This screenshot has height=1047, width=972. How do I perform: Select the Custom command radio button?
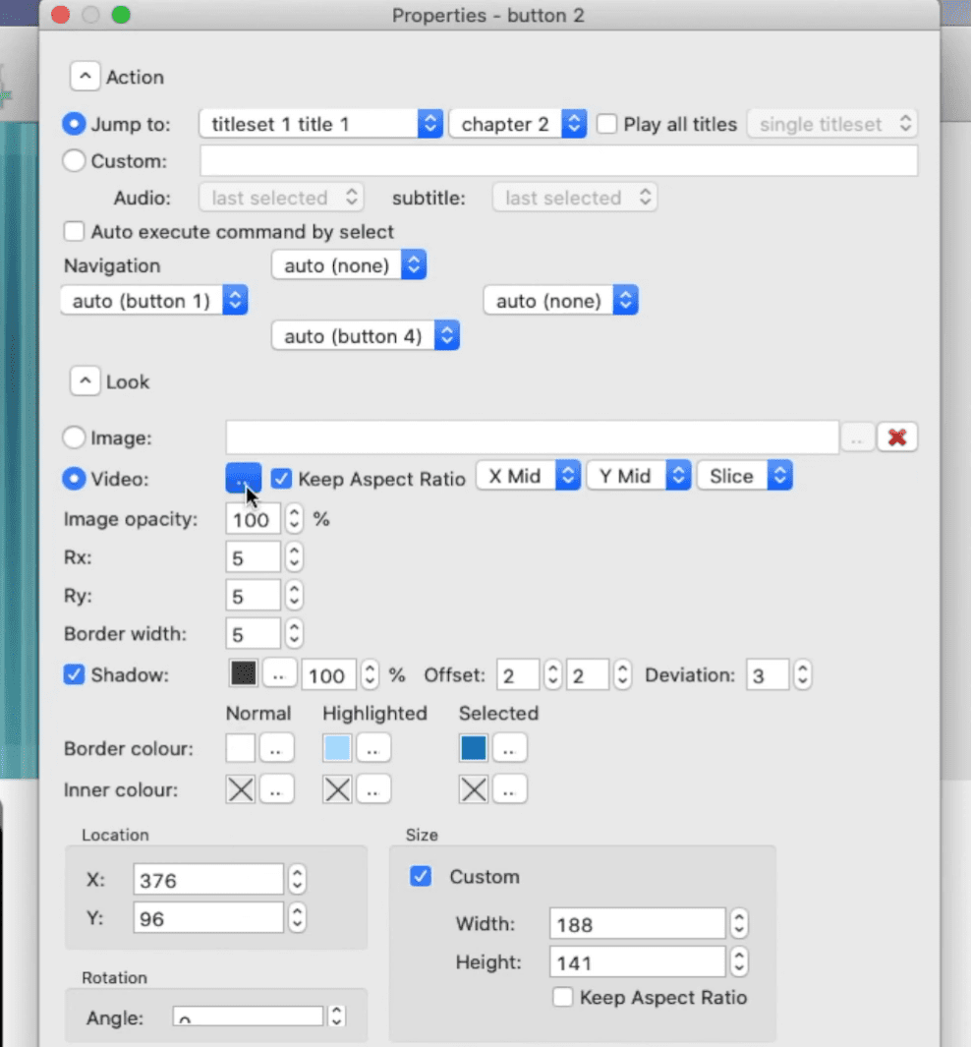pos(75,160)
